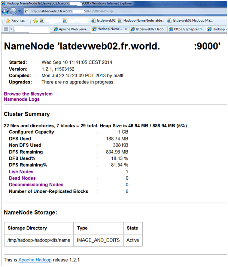Screen dimensions: 228x267
Task: Open 'latdevweb02 Hadoop Ma...' favorites bookmark
Action: tap(190, 21)
